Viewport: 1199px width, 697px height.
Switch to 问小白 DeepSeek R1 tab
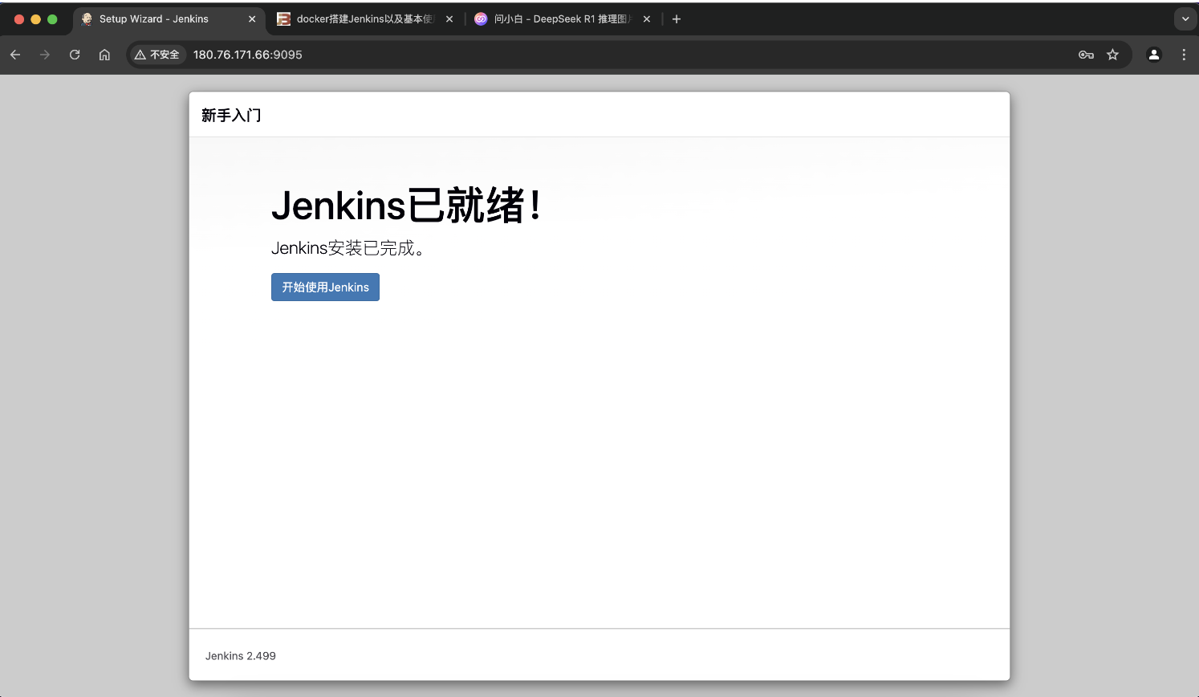click(x=562, y=19)
